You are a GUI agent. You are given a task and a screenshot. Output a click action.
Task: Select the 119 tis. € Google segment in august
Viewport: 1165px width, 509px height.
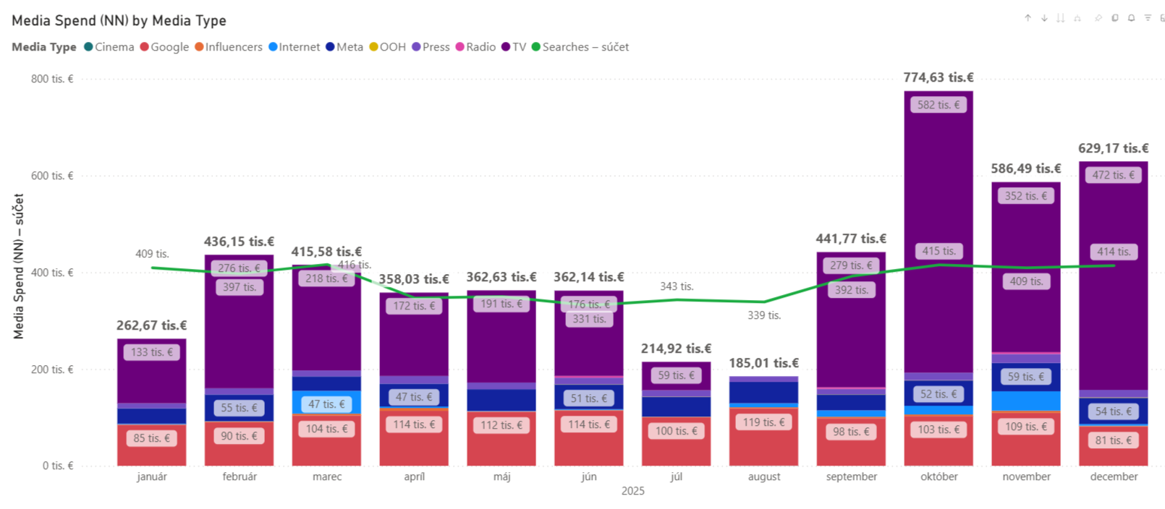[x=763, y=422]
